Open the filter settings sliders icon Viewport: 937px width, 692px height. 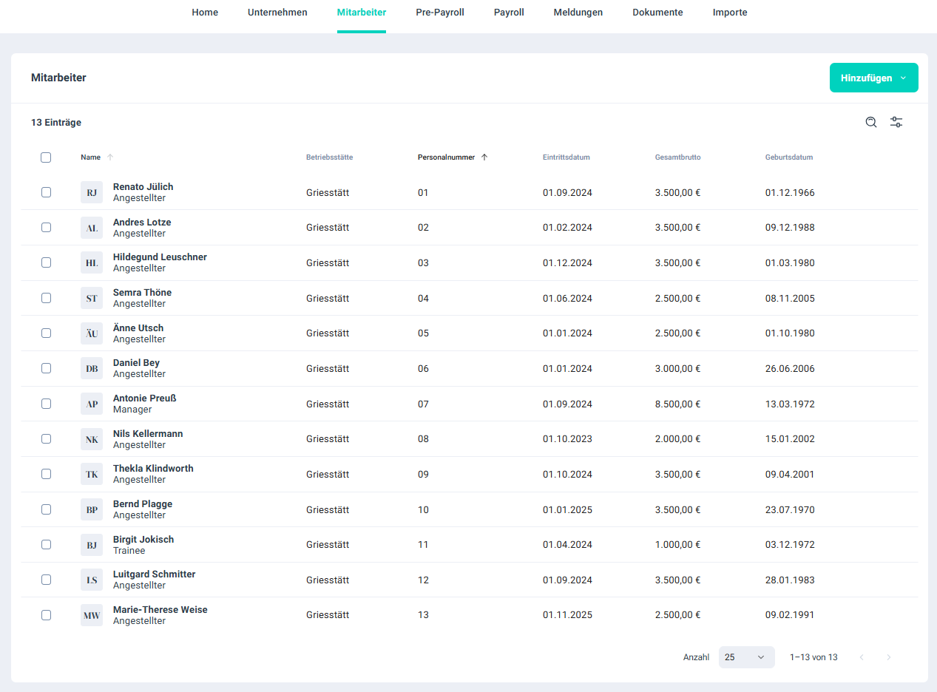896,123
